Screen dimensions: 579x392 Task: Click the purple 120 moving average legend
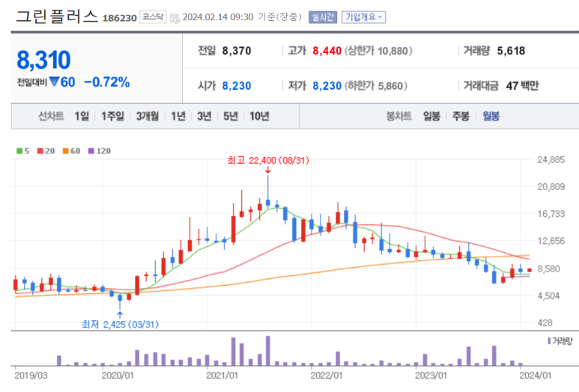(100, 151)
